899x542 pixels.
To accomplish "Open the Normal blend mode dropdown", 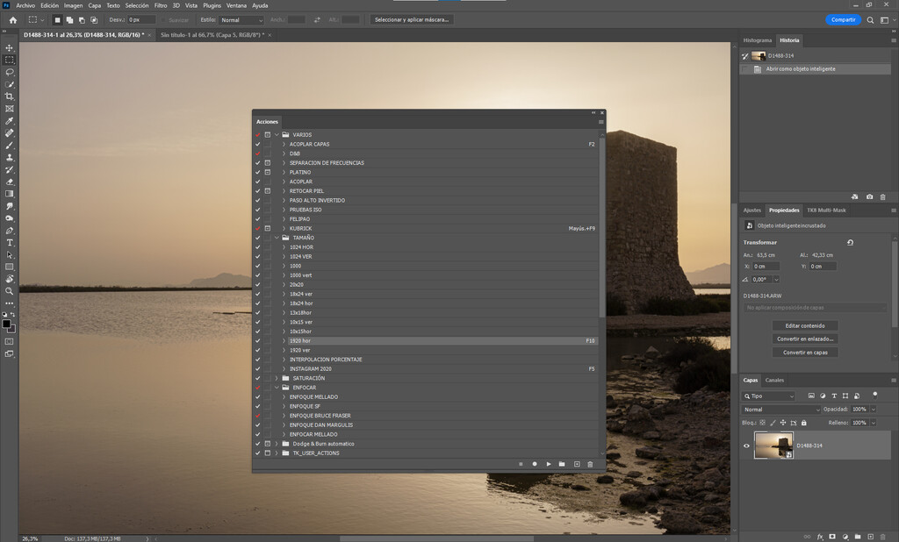I will [x=781, y=410].
